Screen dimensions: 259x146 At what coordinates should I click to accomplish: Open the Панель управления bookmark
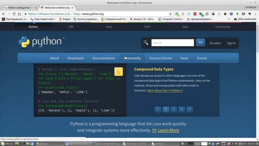[86, 19]
